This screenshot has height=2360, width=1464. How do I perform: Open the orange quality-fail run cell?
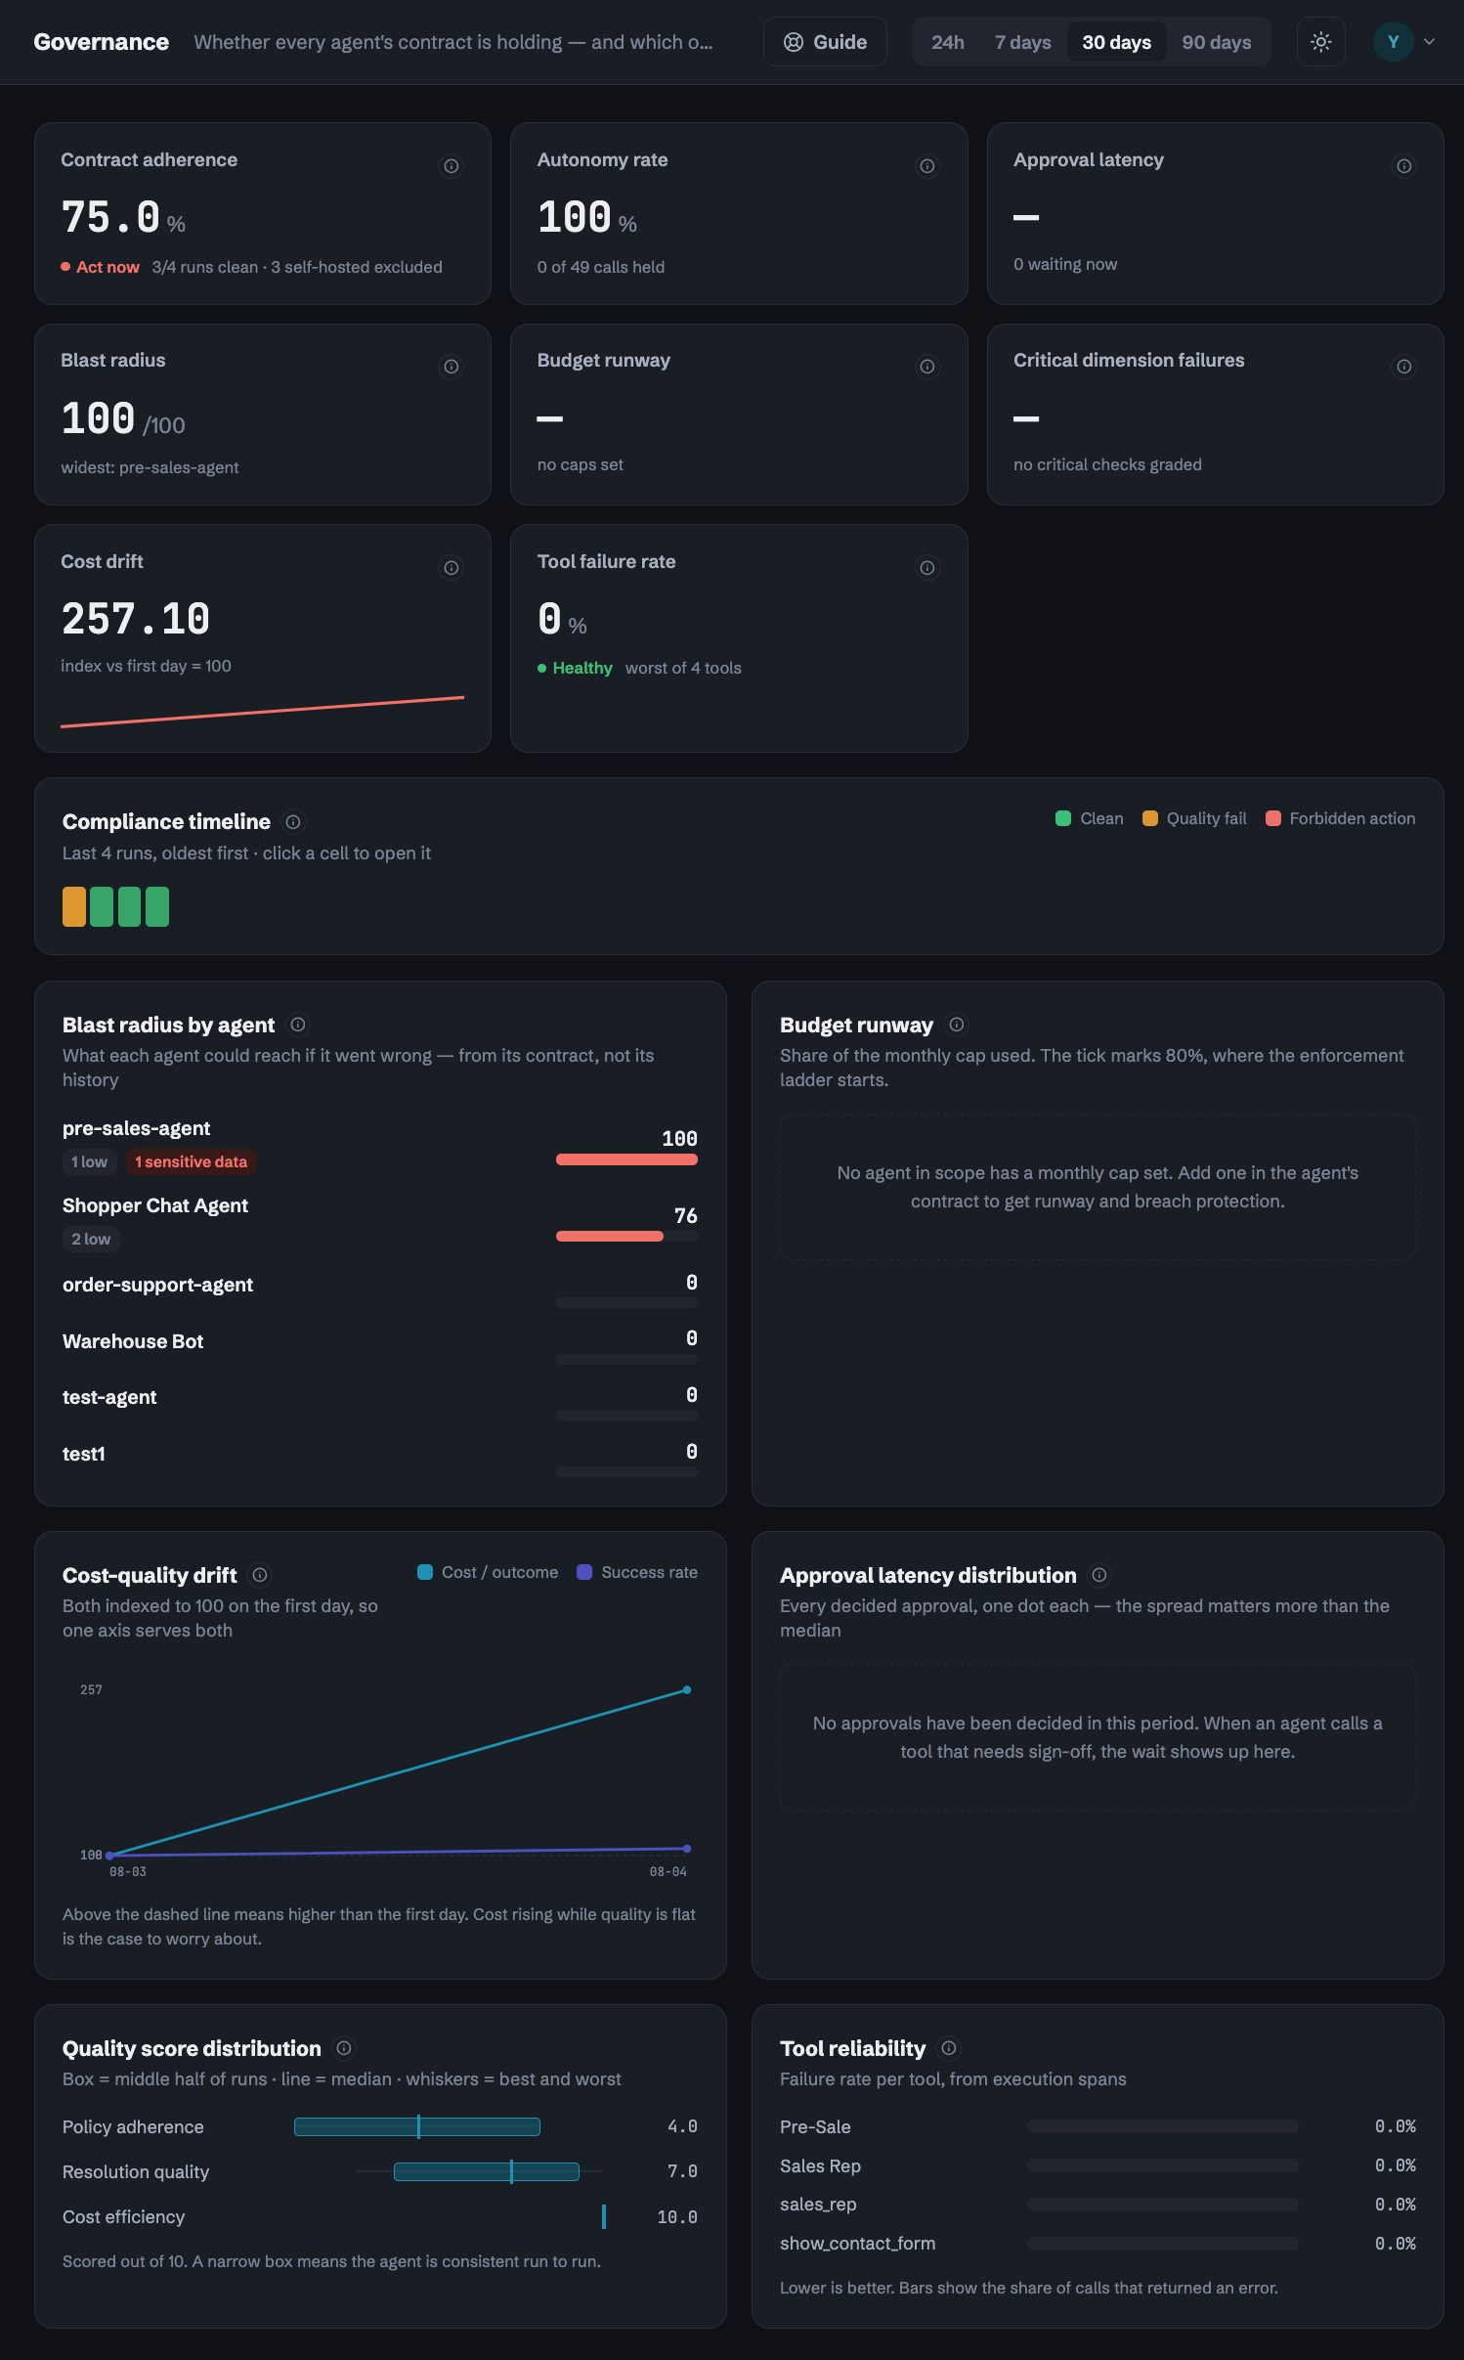(74, 906)
